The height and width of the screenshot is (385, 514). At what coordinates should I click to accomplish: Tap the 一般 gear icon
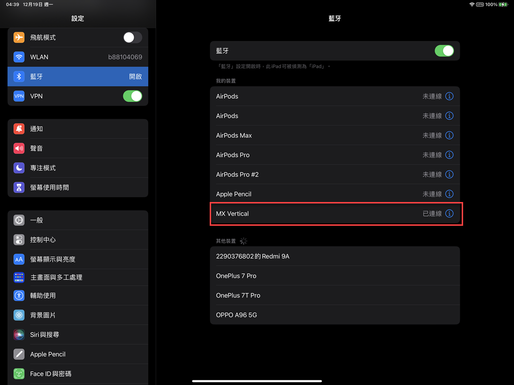pyautogui.click(x=19, y=220)
